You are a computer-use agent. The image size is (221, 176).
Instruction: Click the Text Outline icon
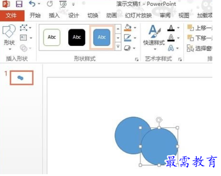click(171, 38)
